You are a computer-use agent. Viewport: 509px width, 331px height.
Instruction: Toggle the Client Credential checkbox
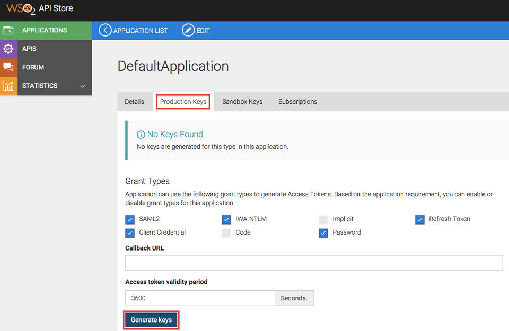pos(130,232)
